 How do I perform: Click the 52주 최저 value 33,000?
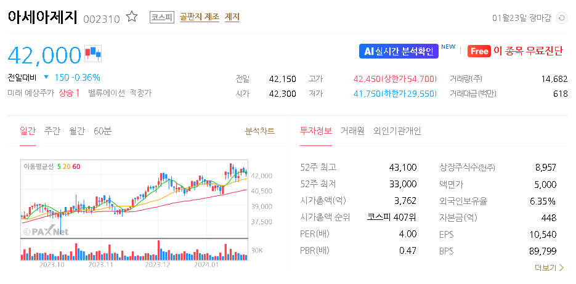coord(403,184)
